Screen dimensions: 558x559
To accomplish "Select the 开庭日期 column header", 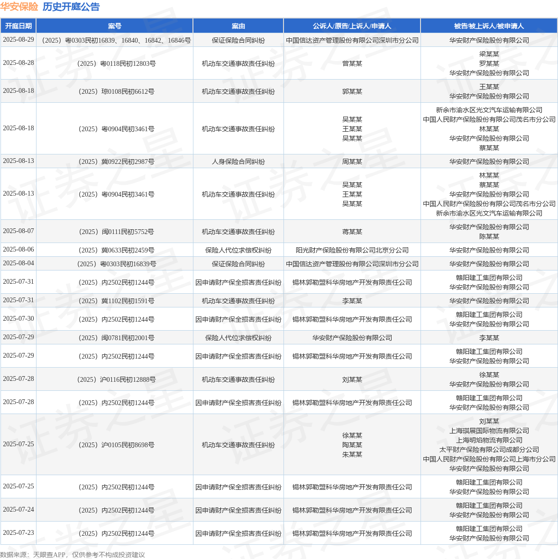I will (18, 26).
